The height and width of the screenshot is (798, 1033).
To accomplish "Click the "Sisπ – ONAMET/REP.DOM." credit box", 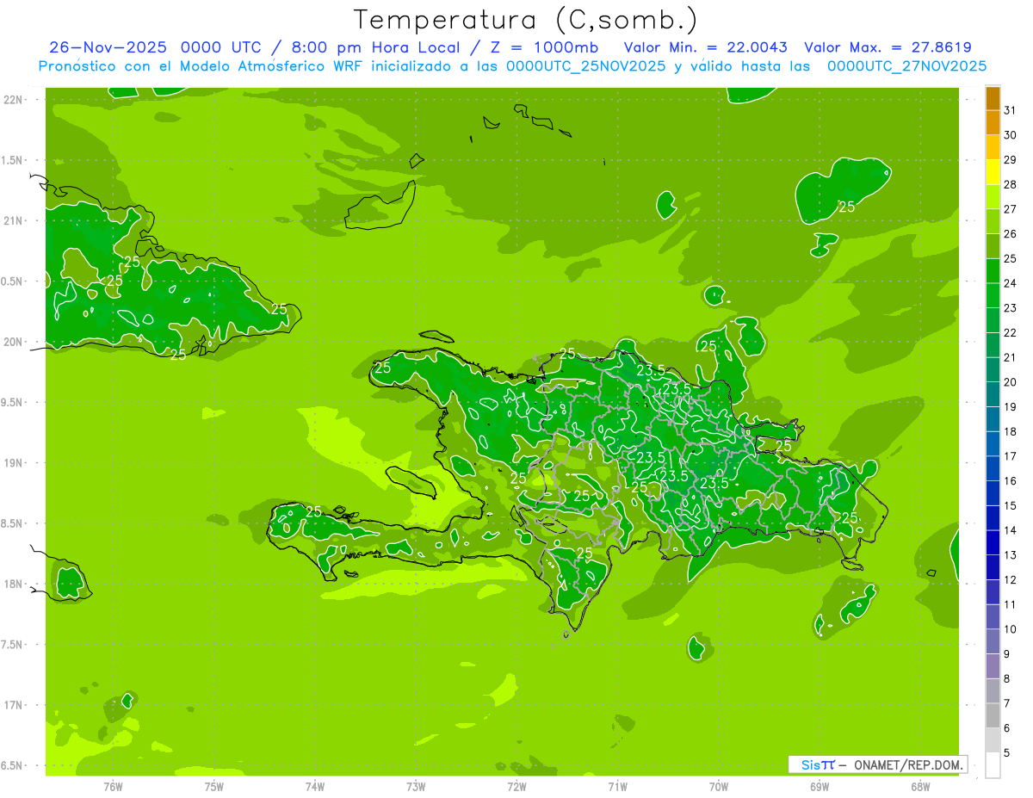I will (x=877, y=764).
